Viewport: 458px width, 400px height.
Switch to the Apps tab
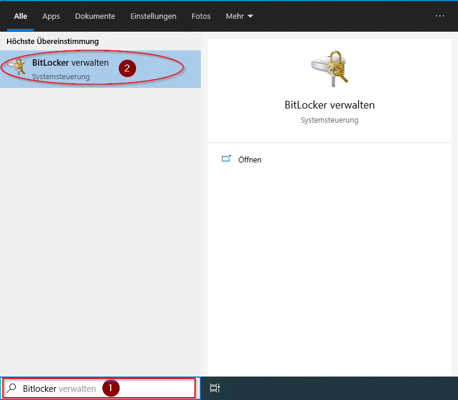[x=51, y=16]
